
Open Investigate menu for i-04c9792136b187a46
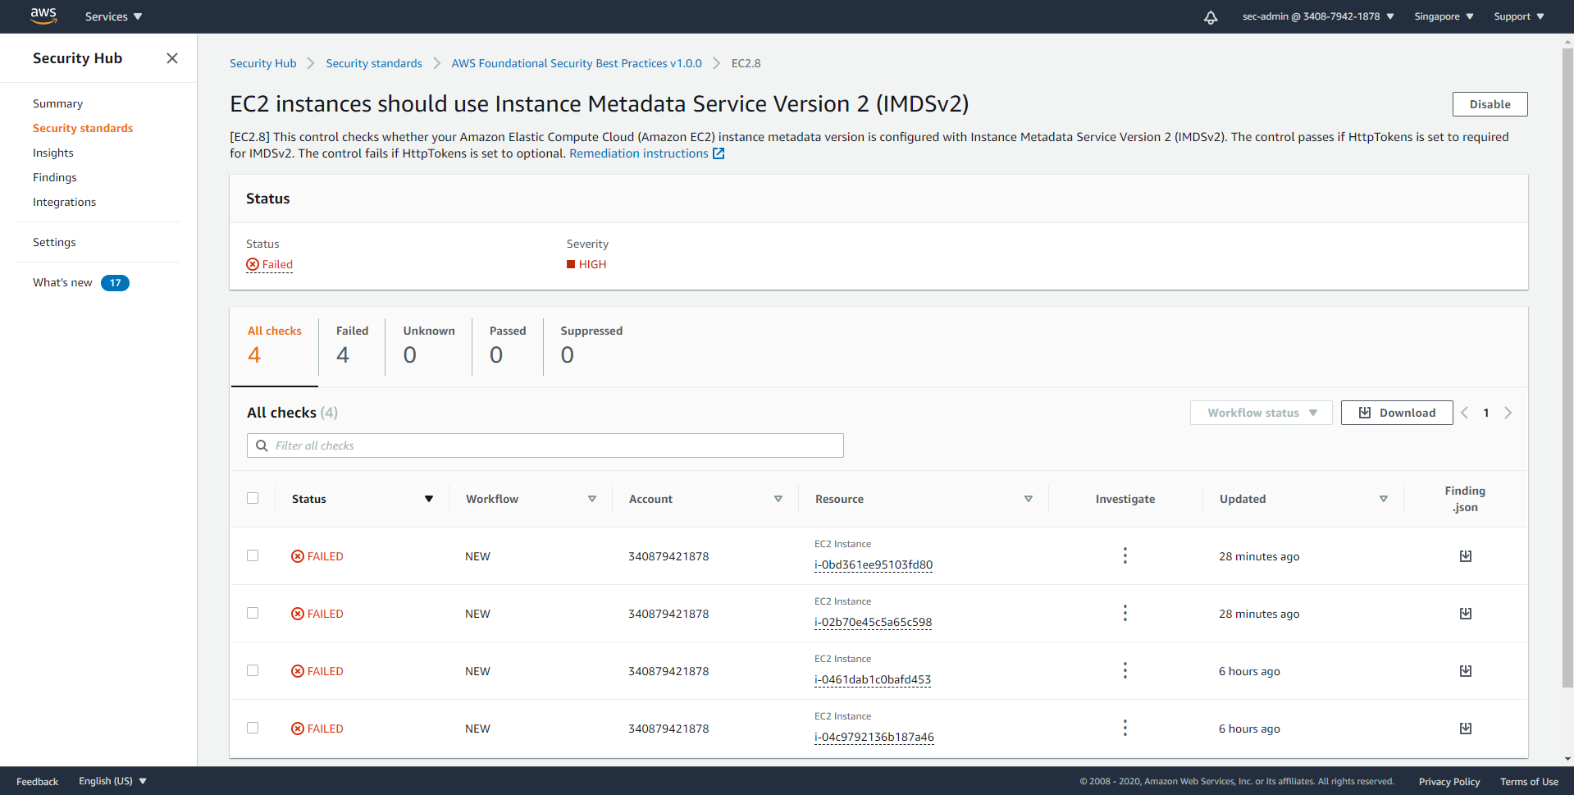(x=1125, y=728)
